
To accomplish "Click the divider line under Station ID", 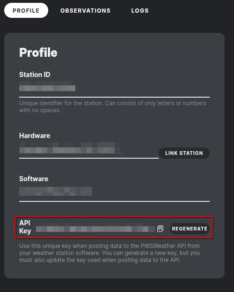I will pyautogui.click(x=114, y=97).
